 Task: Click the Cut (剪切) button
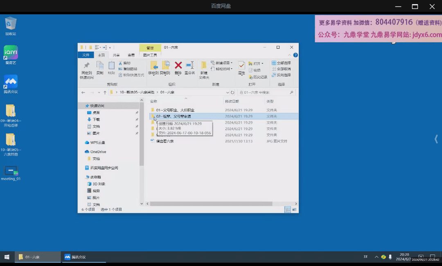(x=125, y=63)
